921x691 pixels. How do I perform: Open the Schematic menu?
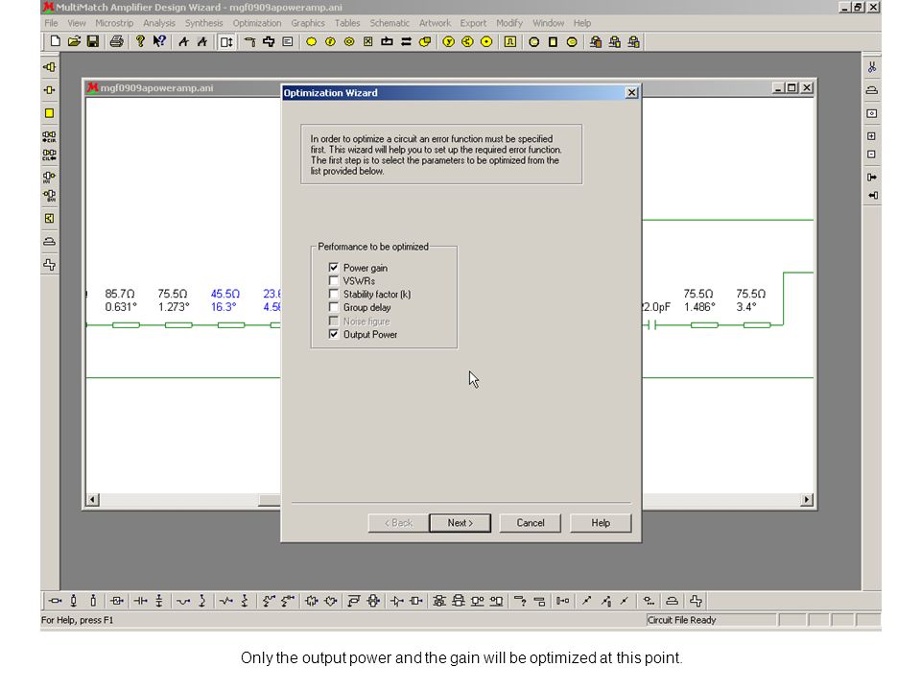click(x=390, y=23)
